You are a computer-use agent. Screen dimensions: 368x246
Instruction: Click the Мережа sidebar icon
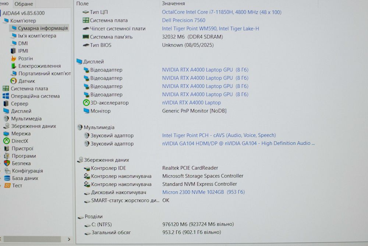click(6, 134)
